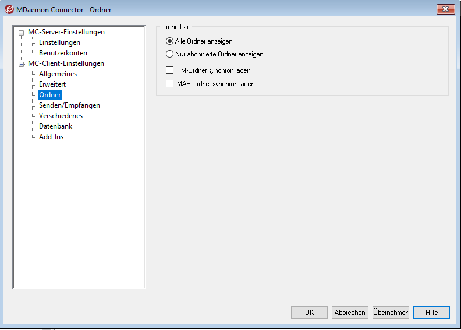The image size is (461, 330).
Task: Select the Alle Ordner anzeigen radio button
Action: 170,41
